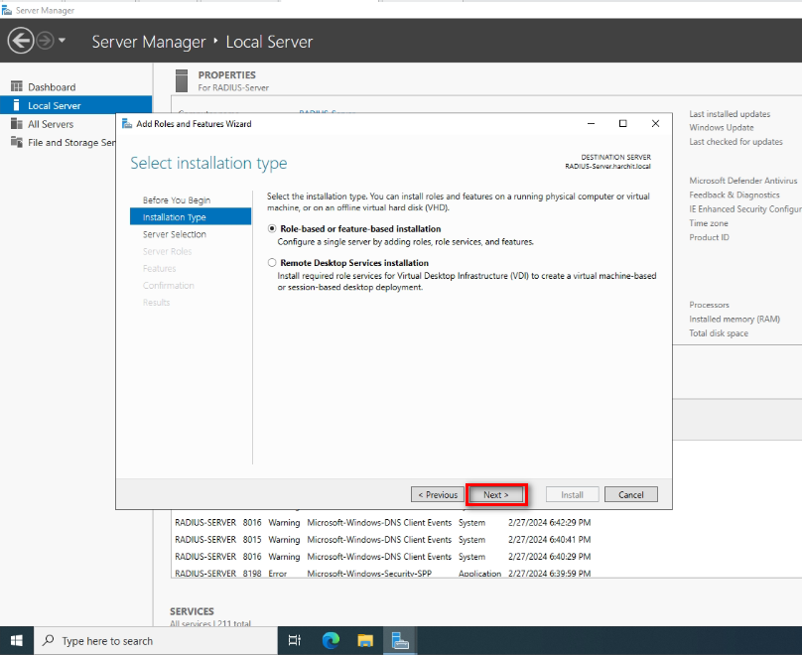Click the taskbar search box

pos(157,641)
